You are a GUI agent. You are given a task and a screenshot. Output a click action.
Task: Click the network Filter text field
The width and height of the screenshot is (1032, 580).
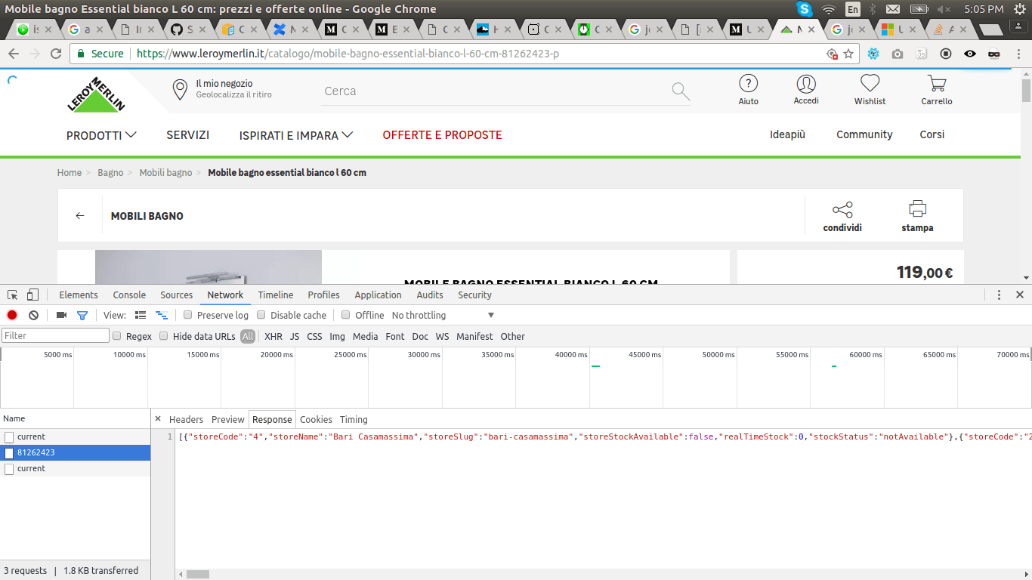pyautogui.click(x=56, y=336)
